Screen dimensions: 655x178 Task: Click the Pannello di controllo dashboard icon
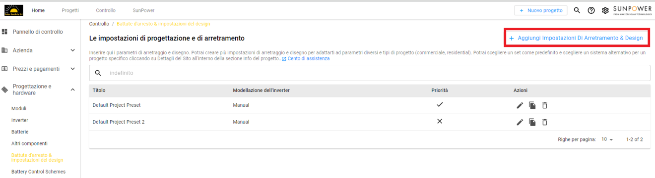(x=4, y=32)
